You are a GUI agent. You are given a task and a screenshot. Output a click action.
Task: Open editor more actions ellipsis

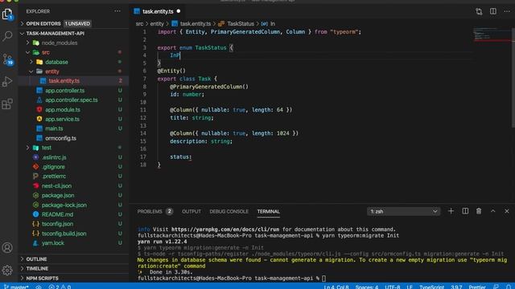[507, 11]
